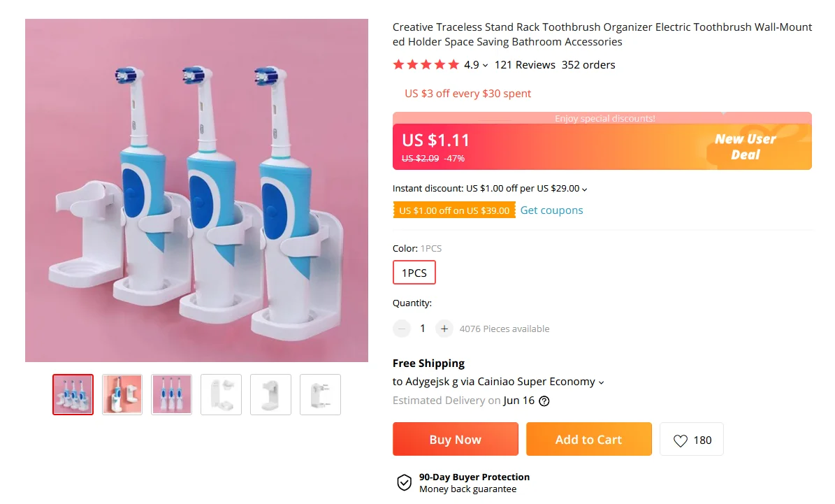
Task: Open the last thumbnail with holder dimensions
Action: (x=320, y=394)
